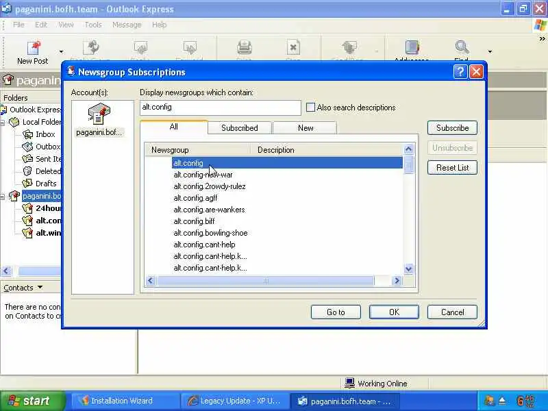Select alt.config.biff newsgroup
Image resolution: width=548 pixels, height=411 pixels.
[x=194, y=221]
